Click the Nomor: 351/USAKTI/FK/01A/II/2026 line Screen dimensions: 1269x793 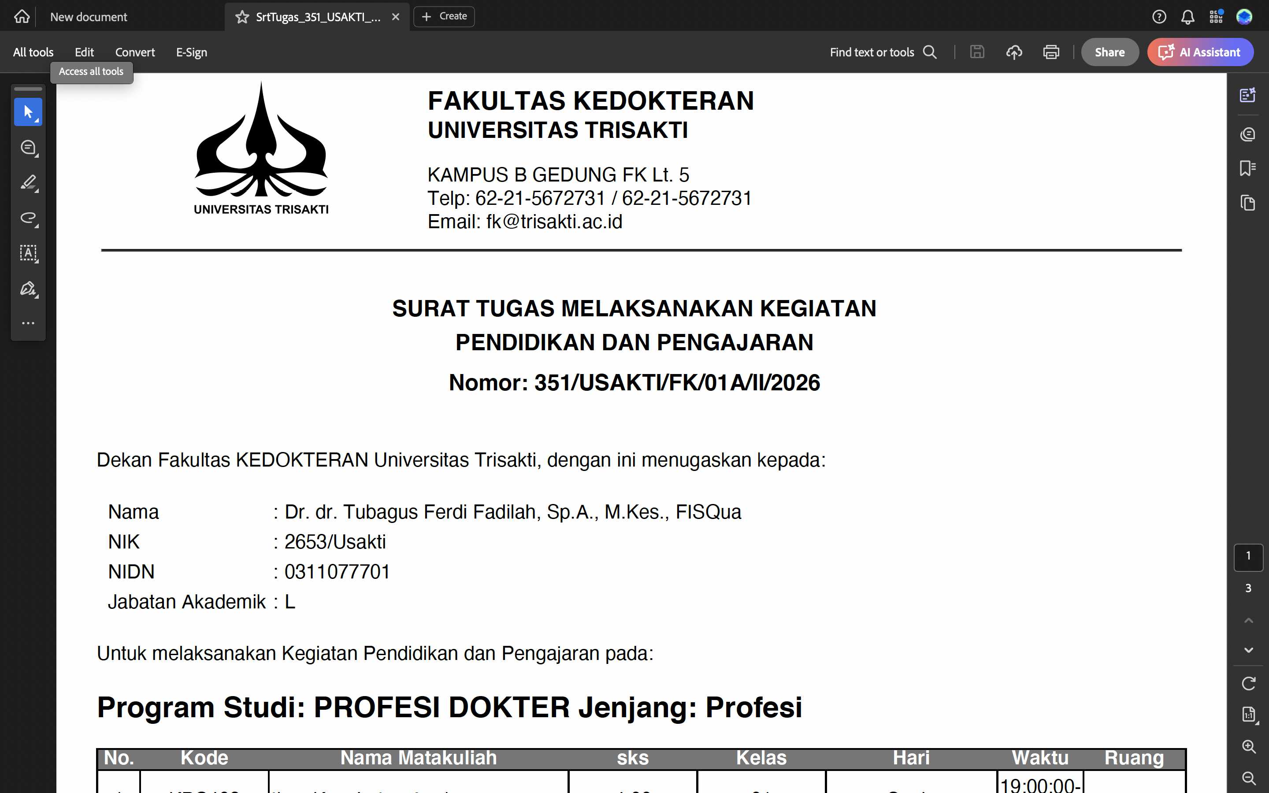(634, 382)
